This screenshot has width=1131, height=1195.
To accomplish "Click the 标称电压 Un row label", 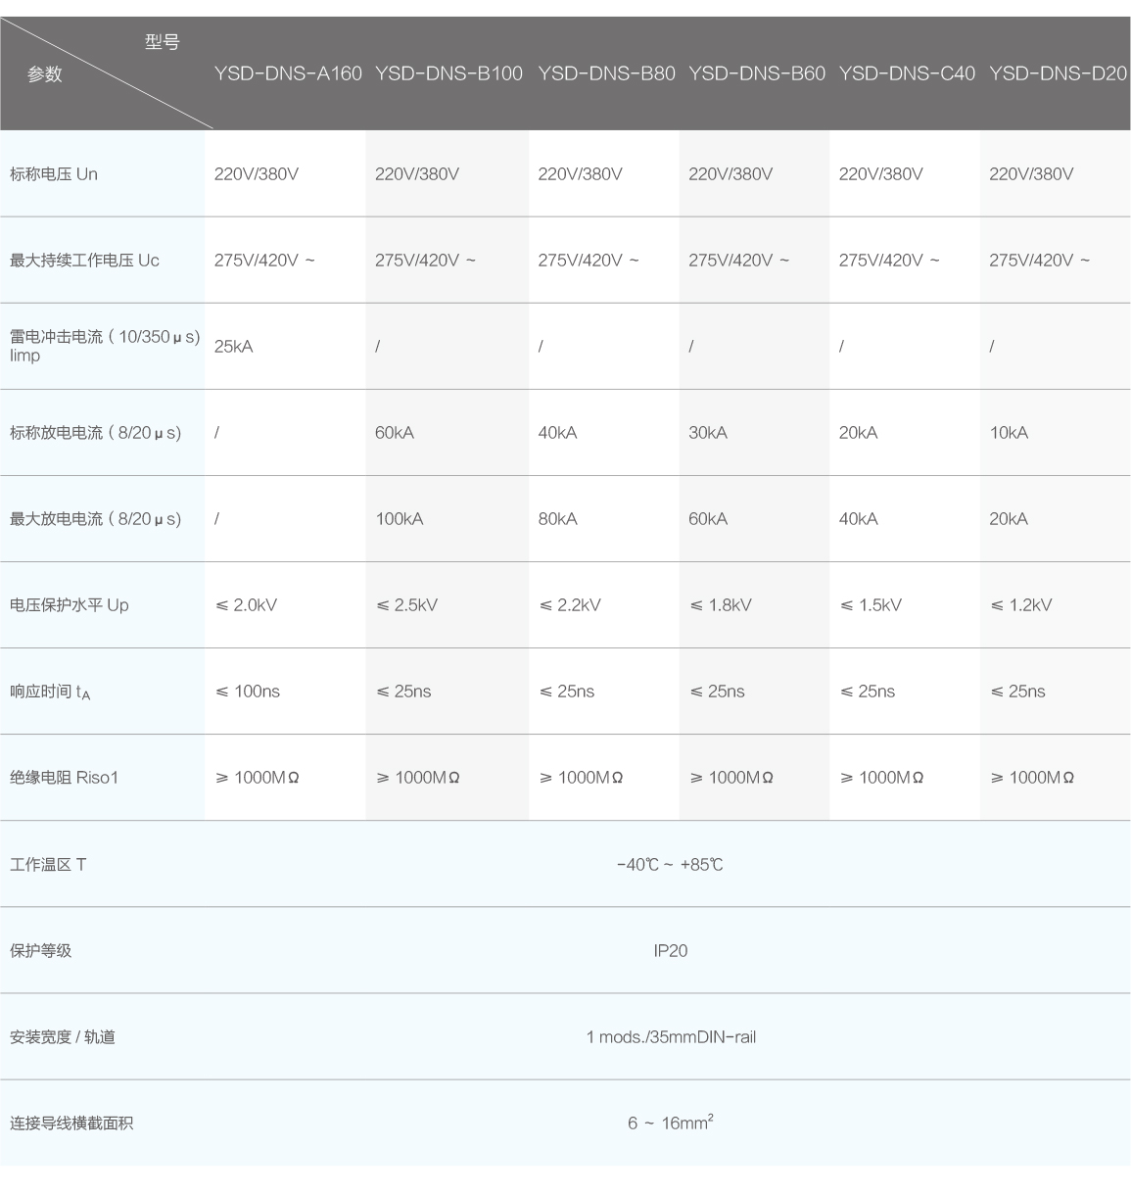I will 54,174.
